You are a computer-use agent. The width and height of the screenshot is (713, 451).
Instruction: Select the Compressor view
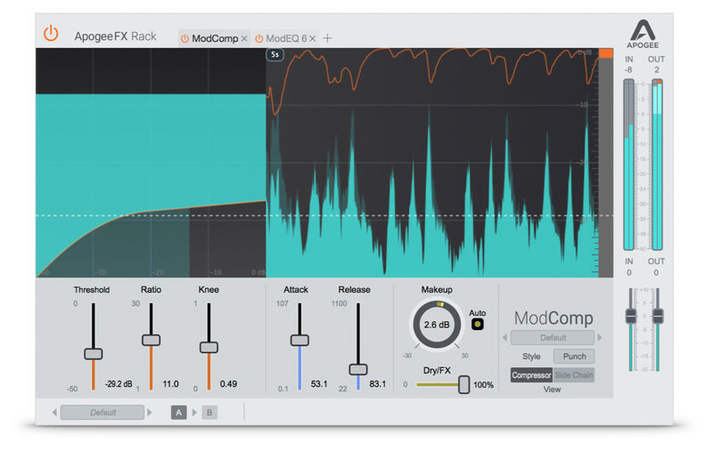click(x=531, y=375)
